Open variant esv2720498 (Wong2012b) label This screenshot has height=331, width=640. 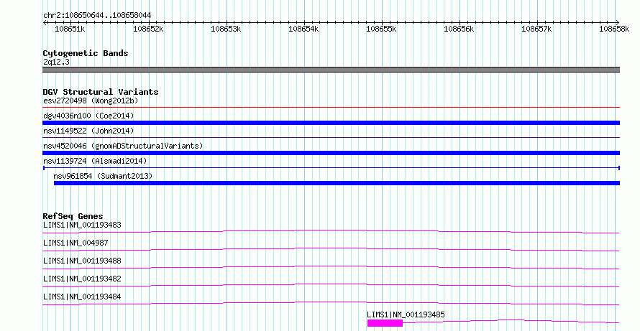pyautogui.click(x=91, y=101)
